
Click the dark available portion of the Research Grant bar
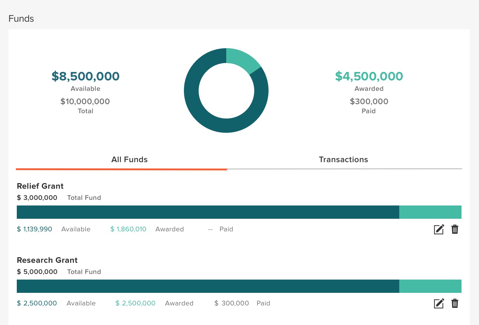[208, 286]
